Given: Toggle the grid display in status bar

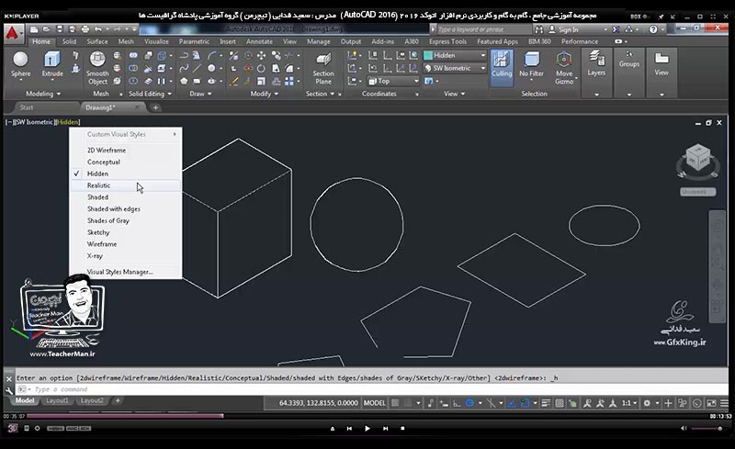Looking at the screenshot, I should [395, 403].
